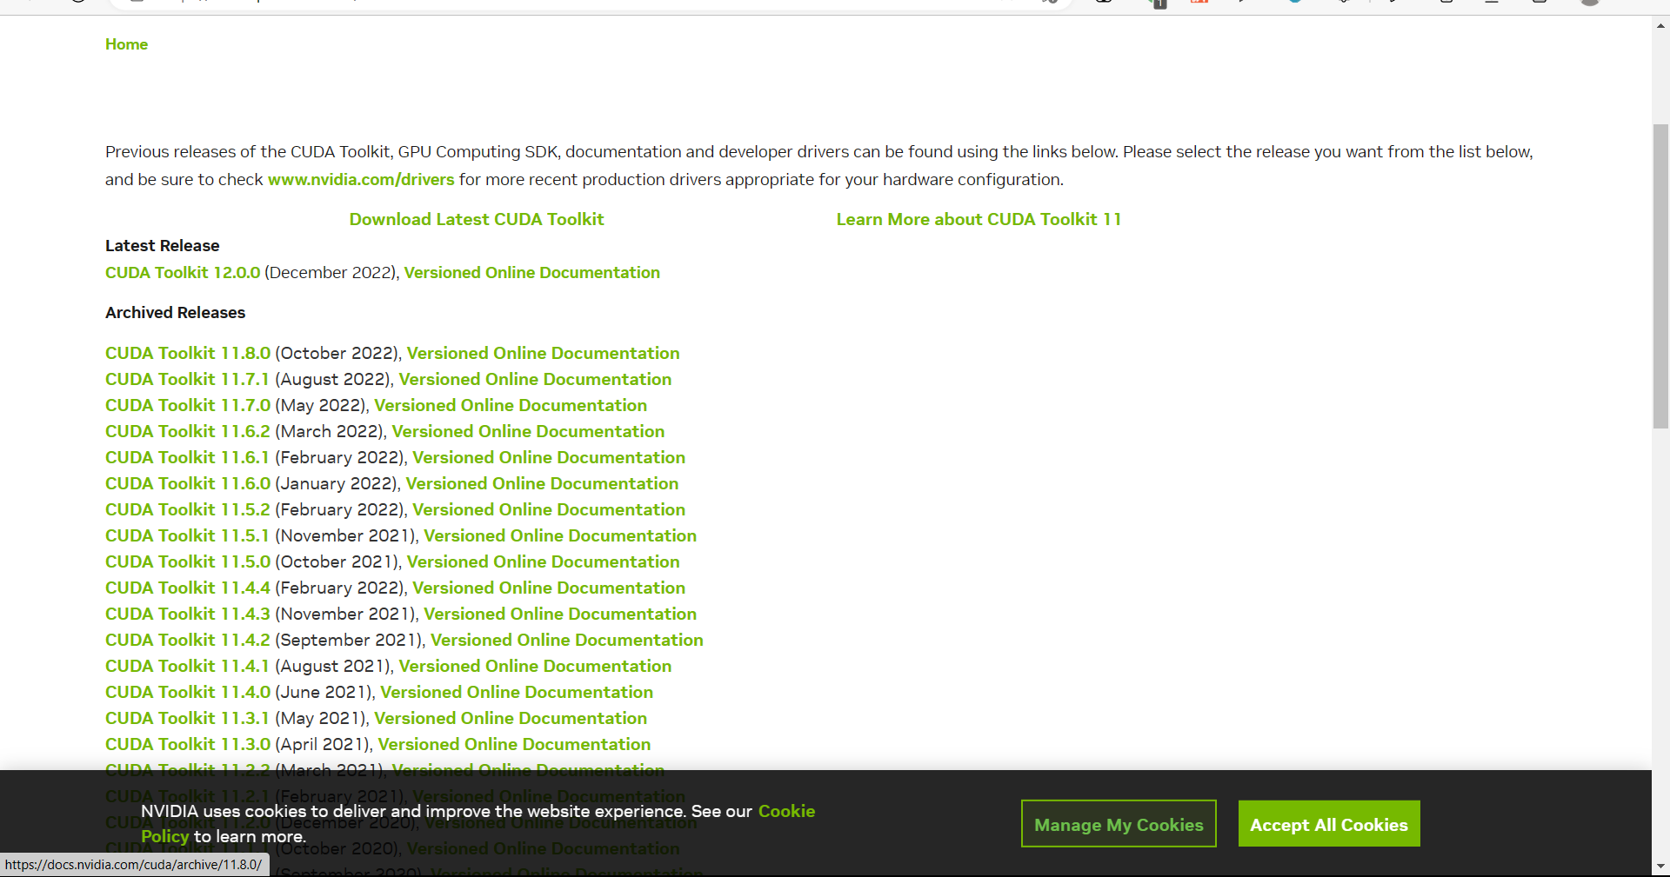Viewport: 1670px width, 877px height.
Task: Select the CUDA Toolkit 11.5.0 link
Action: click(x=188, y=561)
